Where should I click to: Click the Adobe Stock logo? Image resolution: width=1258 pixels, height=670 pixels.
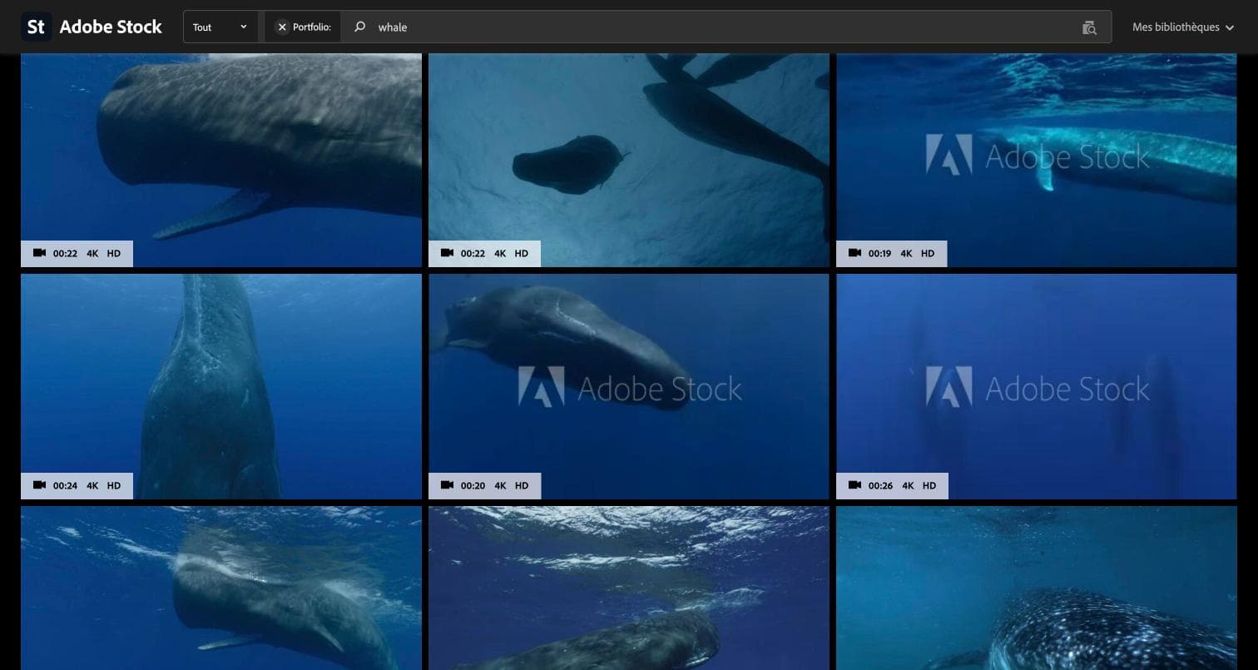coord(92,27)
